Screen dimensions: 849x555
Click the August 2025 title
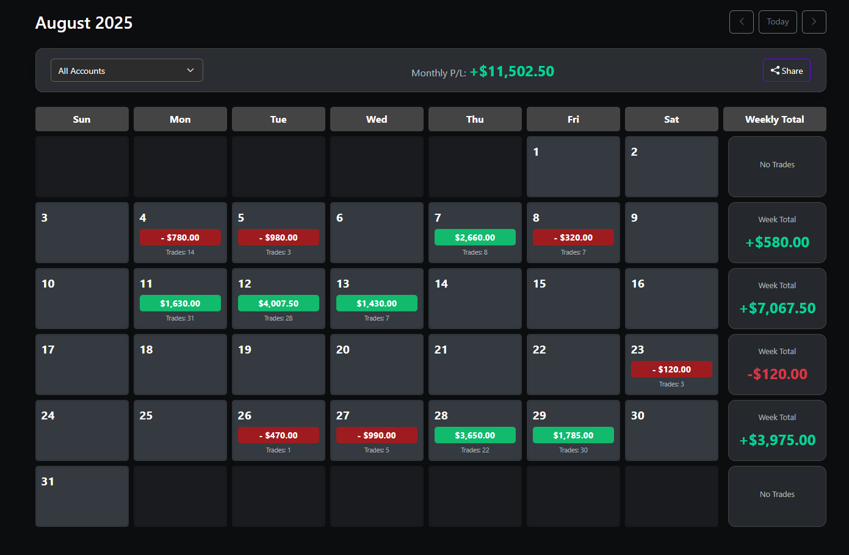pyautogui.click(x=84, y=23)
